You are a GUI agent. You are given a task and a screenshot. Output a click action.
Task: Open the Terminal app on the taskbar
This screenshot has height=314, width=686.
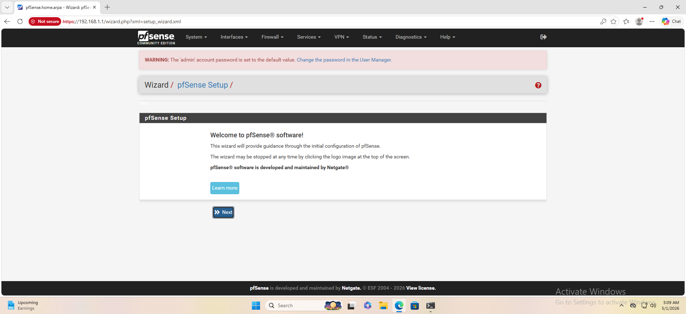431,305
